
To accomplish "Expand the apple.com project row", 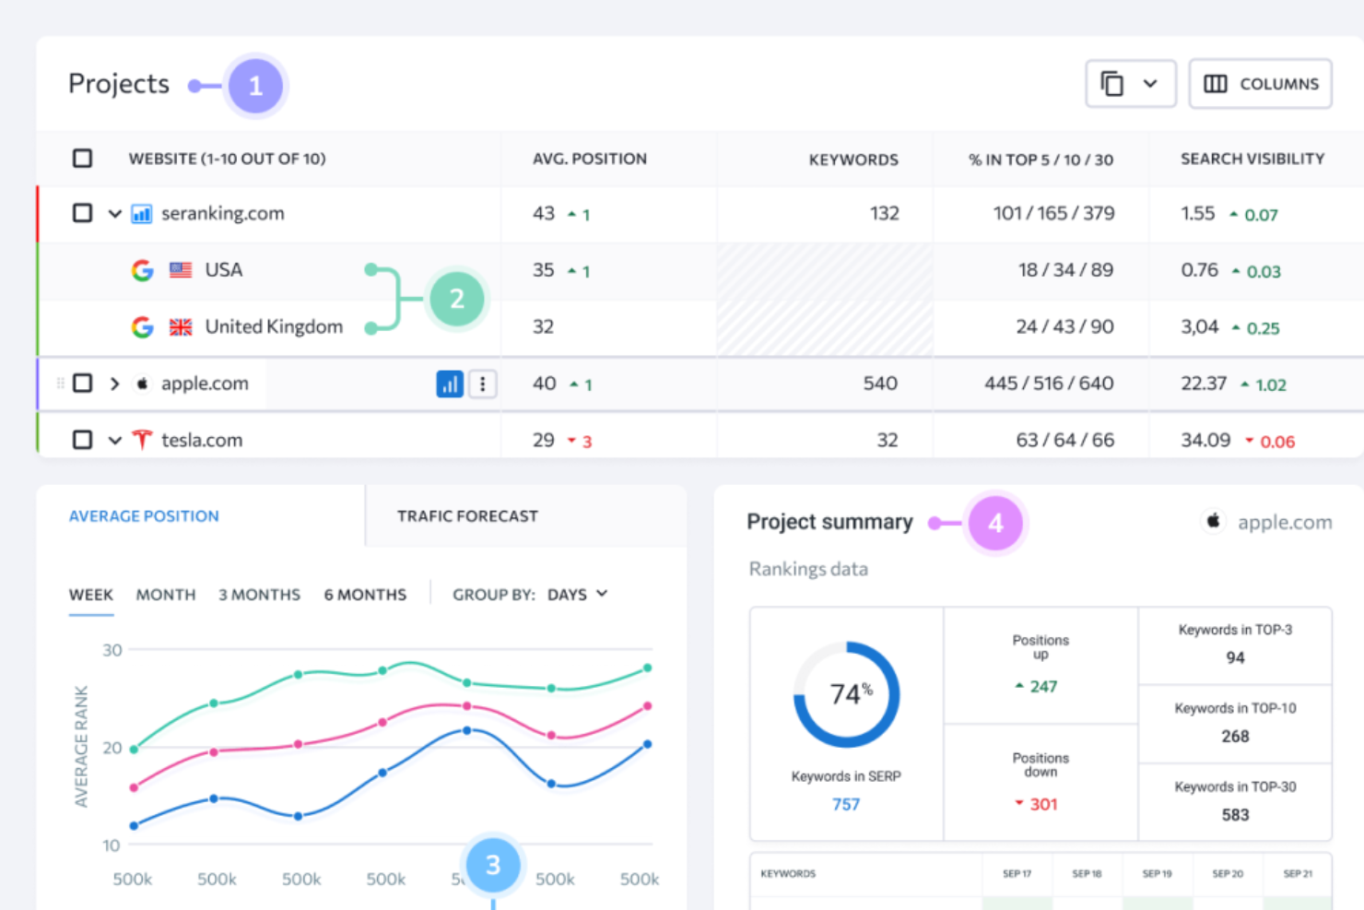I will [114, 384].
